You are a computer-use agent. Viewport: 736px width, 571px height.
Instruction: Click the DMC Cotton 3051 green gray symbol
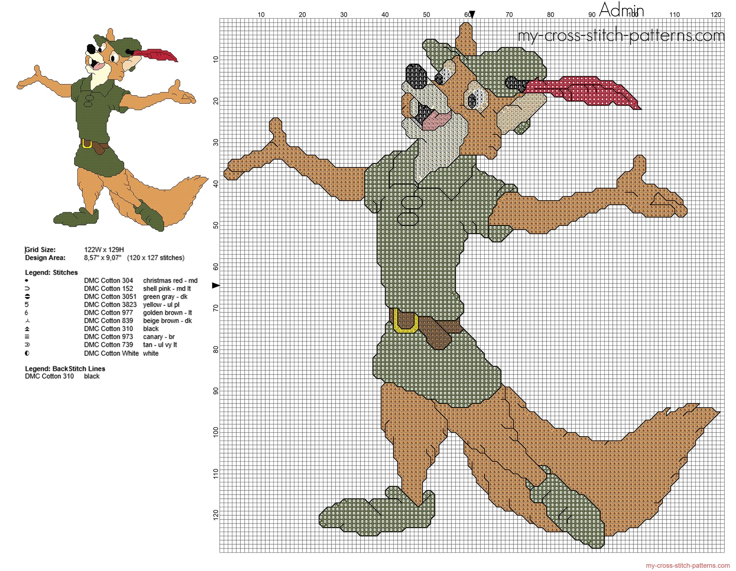[27, 297]
